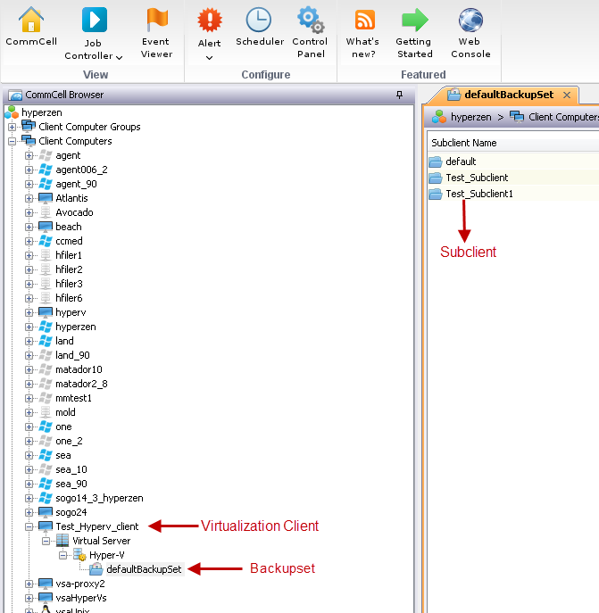Screen dimensions: 599x613
Task: Expand the hyperzen client node
Action: coord(29,327)
